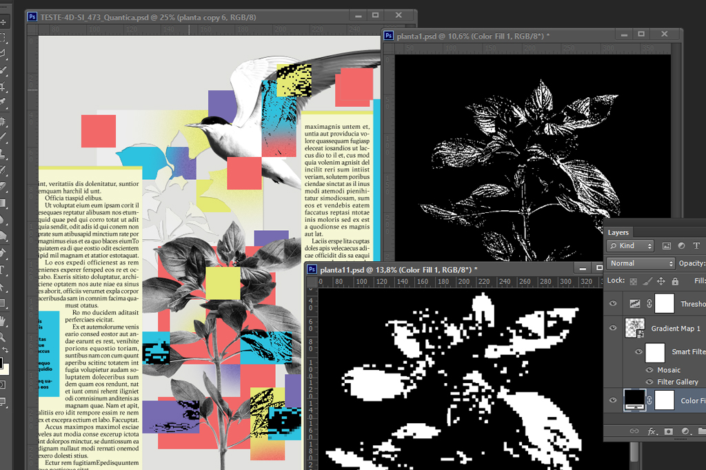Viewport: 706px width, 470px height.
Task: Click the layer style fx icon
Action: pyautogui.click(x=652, y=431)
